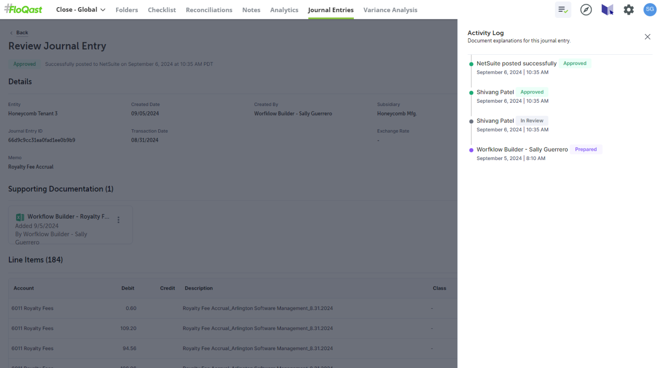This screenshot has width=662, height=368.
Task: Click the Line Items (184) heading
Action: 36,260
